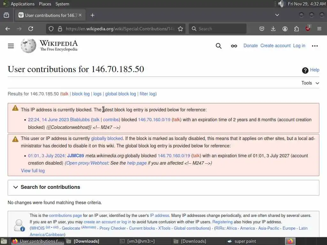The image size is (327, 245).
Task: Open the Places menu
Action: 45,4
